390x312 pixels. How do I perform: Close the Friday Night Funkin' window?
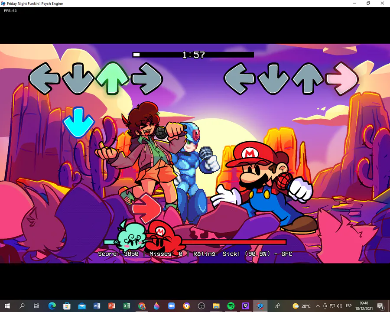[x=382, y=3]
